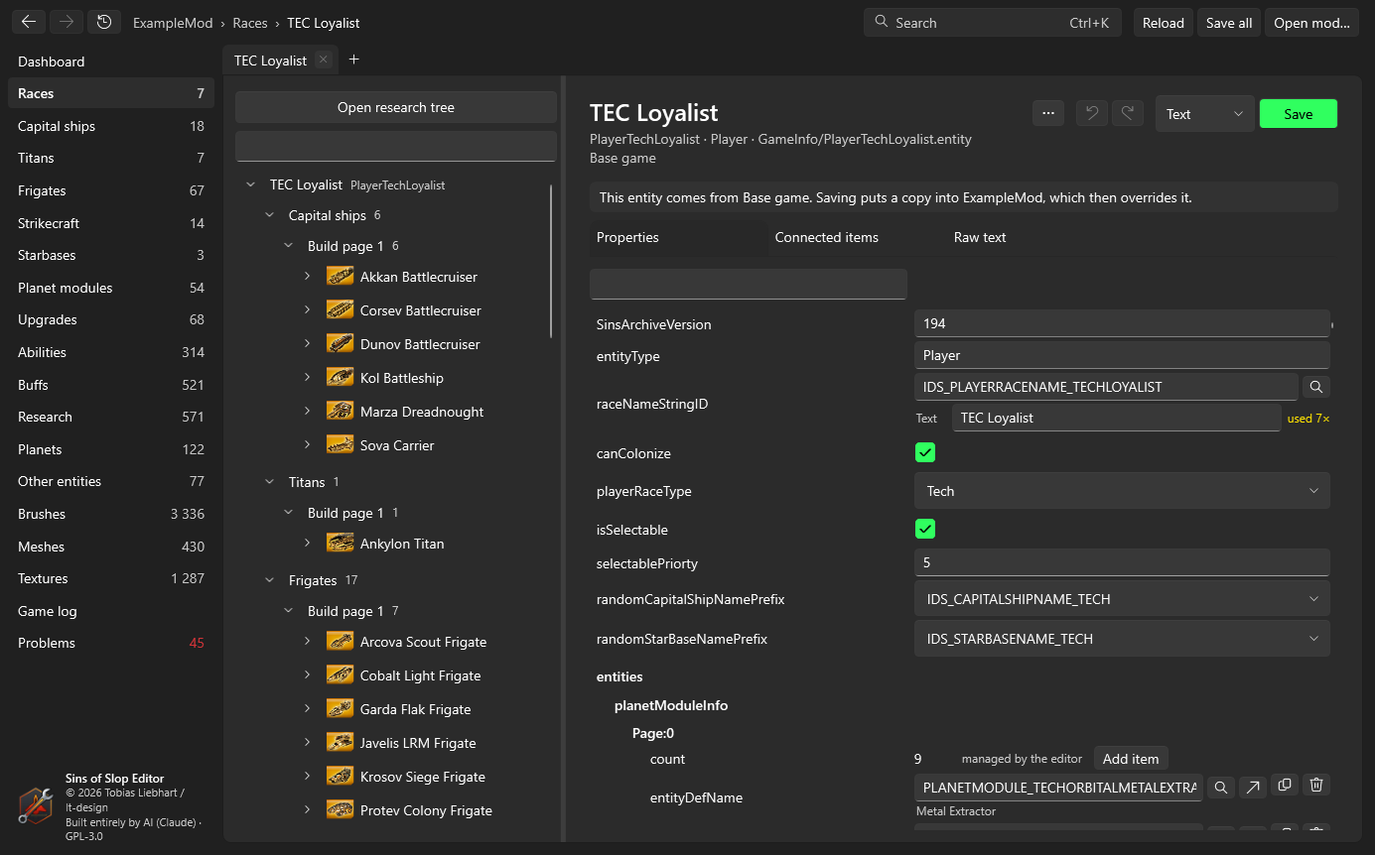Collapse the Frigates tree node
This screenshot has width=1375, height=855.
[270, 580]
